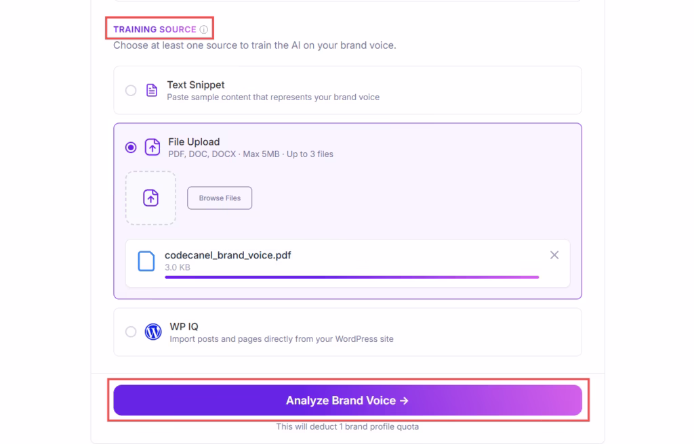Click the file upload progress bar

352,277
